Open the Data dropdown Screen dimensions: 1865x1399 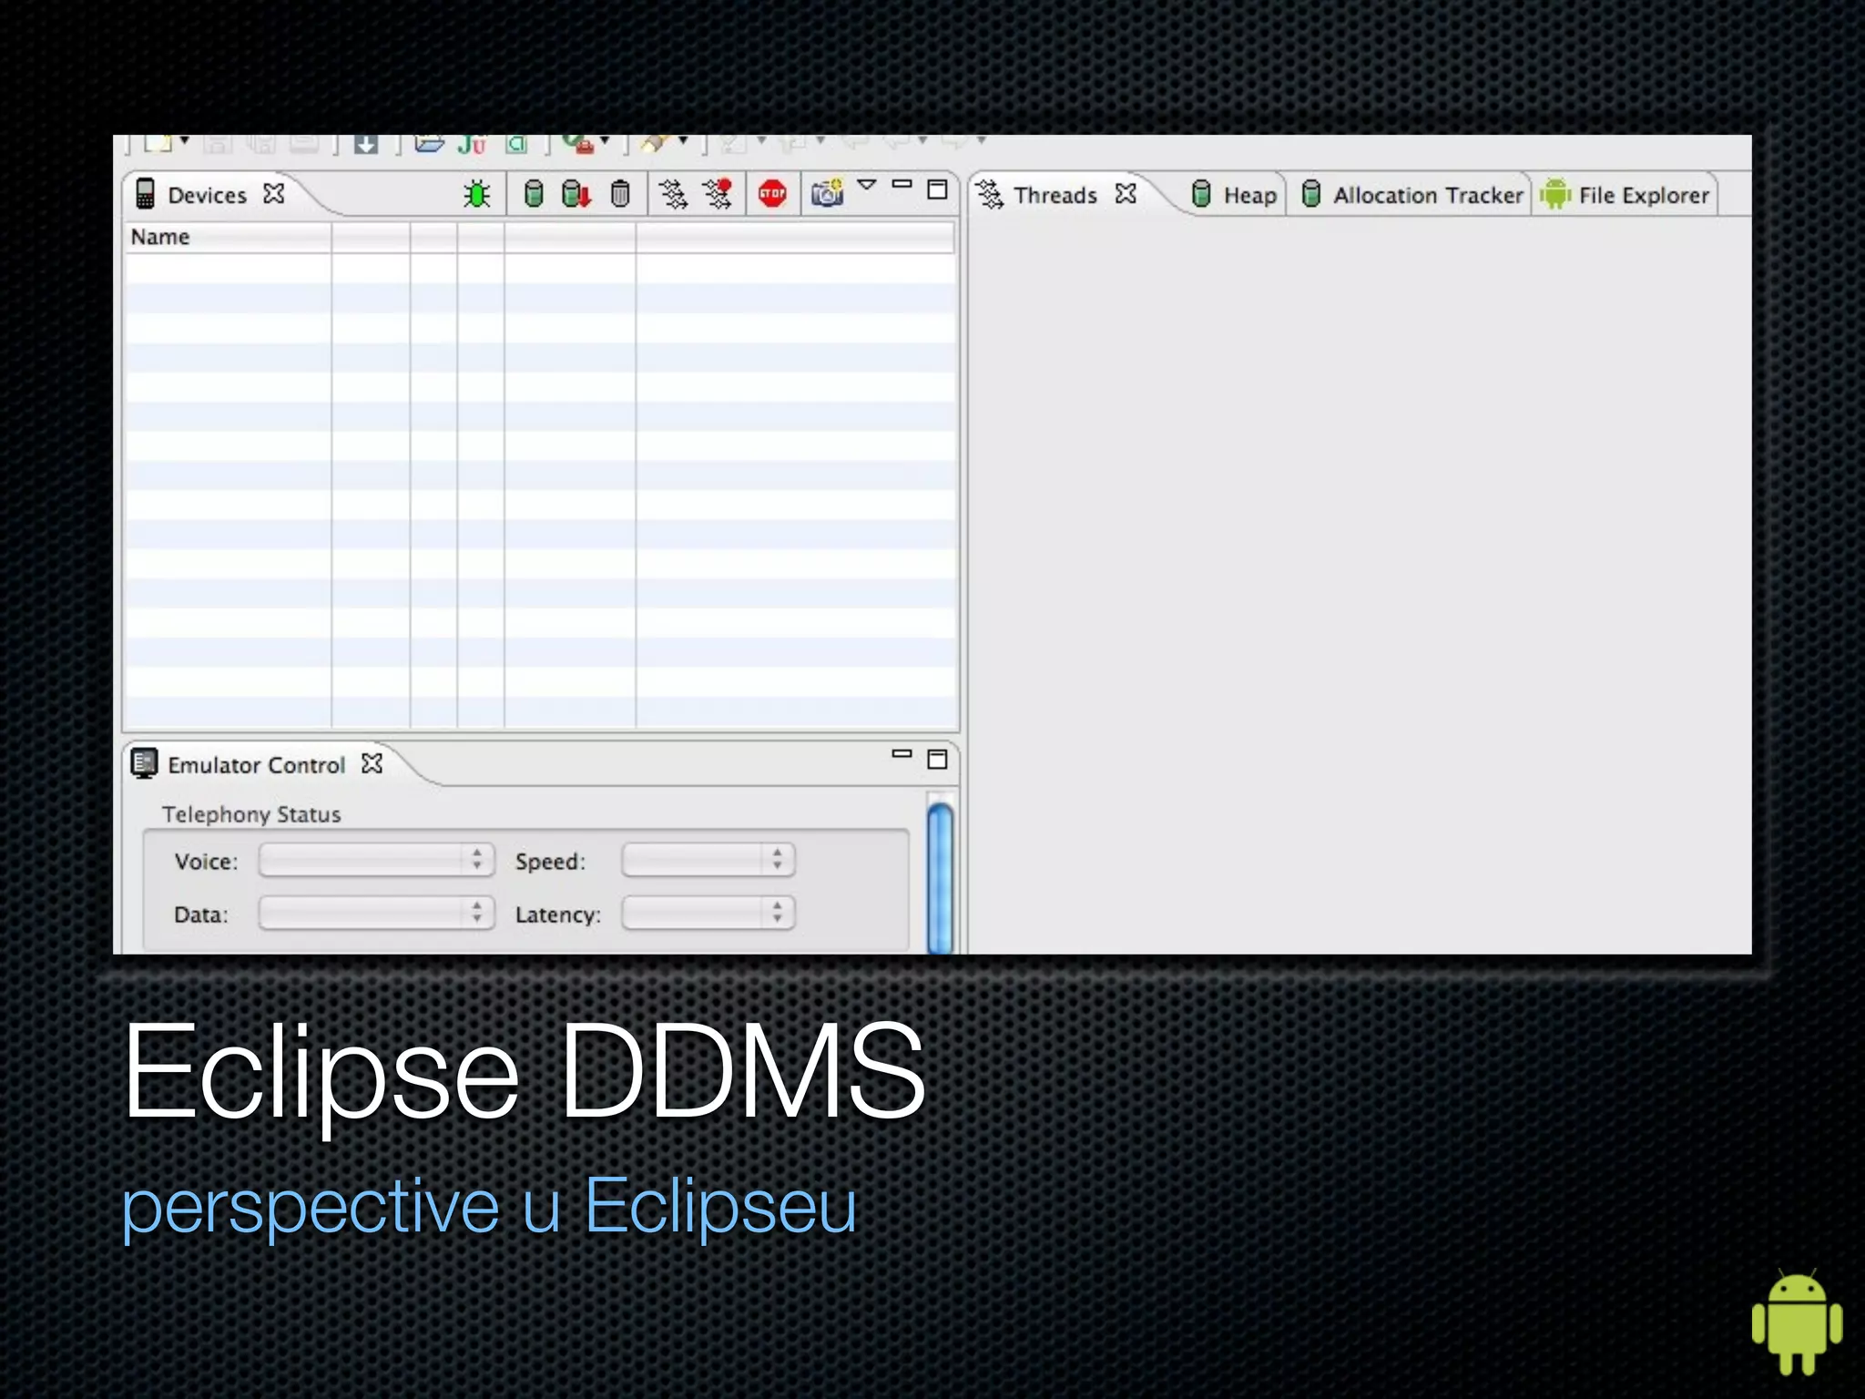[376, 914]
